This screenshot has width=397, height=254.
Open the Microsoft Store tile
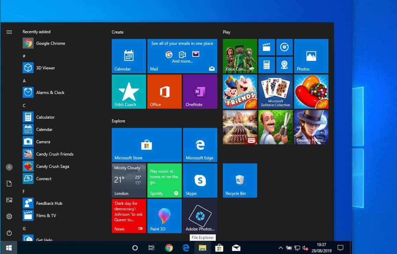click(146, 145)
